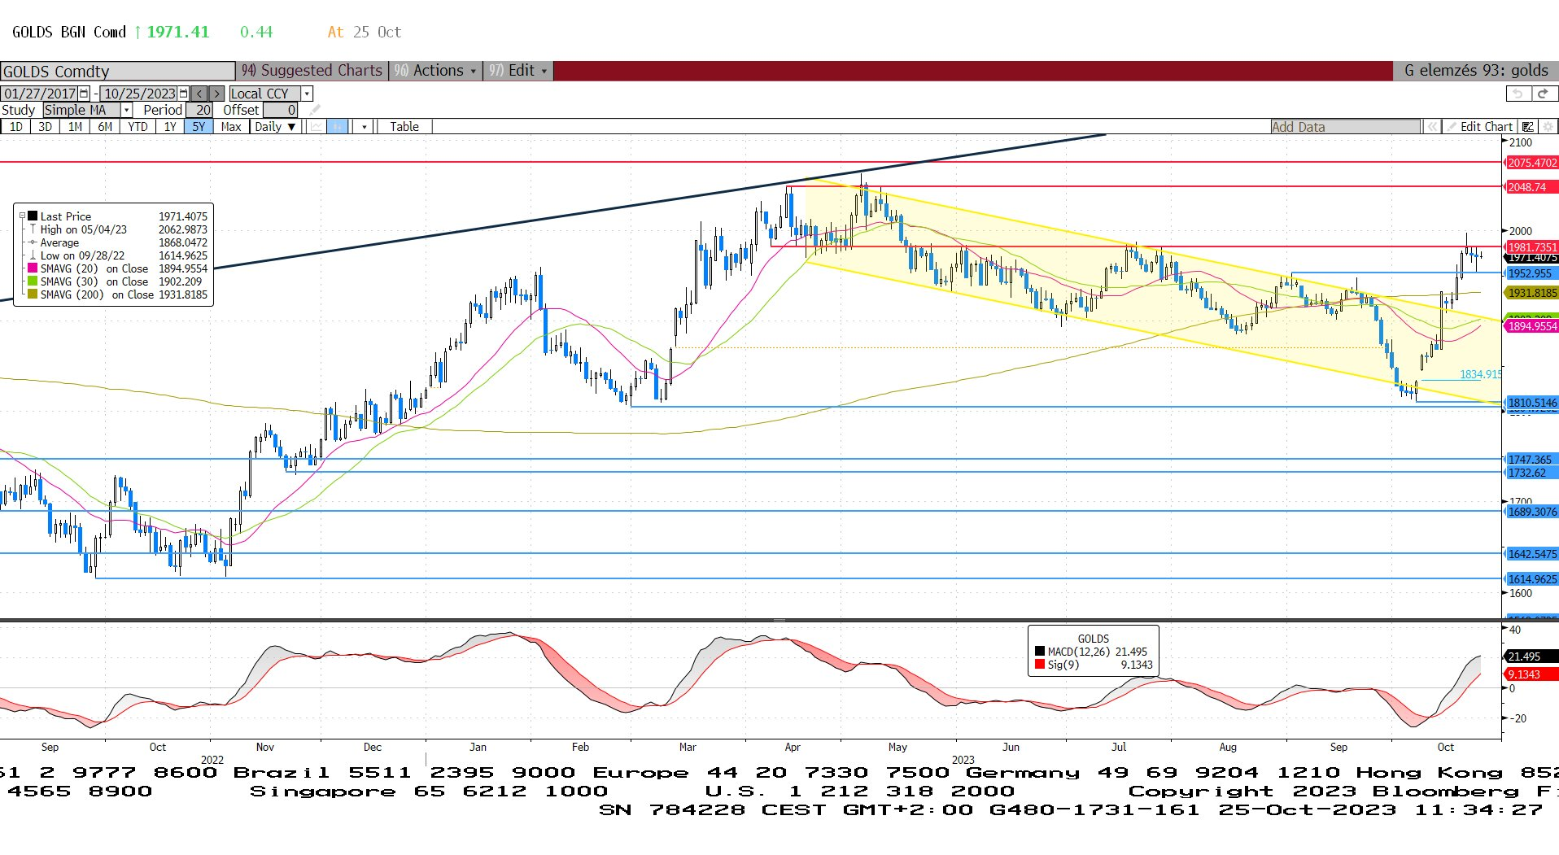1559x855 pixels.
Task: Open the start date calendar picker
Action: point(84,94)
